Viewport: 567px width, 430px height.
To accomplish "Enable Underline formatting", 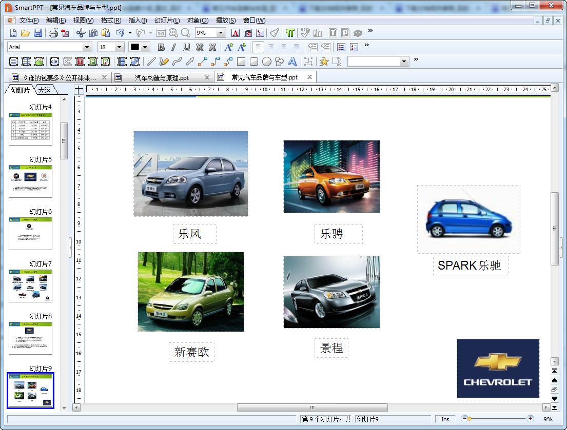I will point(187,47).
